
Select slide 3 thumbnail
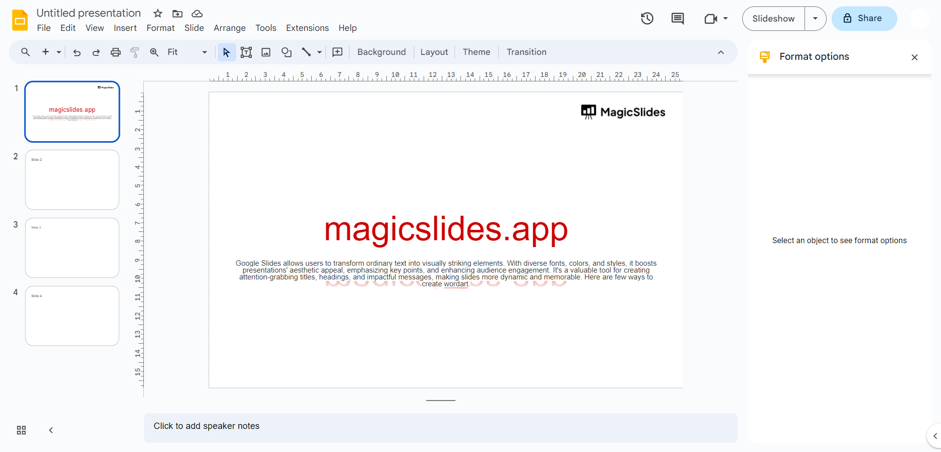72,248
